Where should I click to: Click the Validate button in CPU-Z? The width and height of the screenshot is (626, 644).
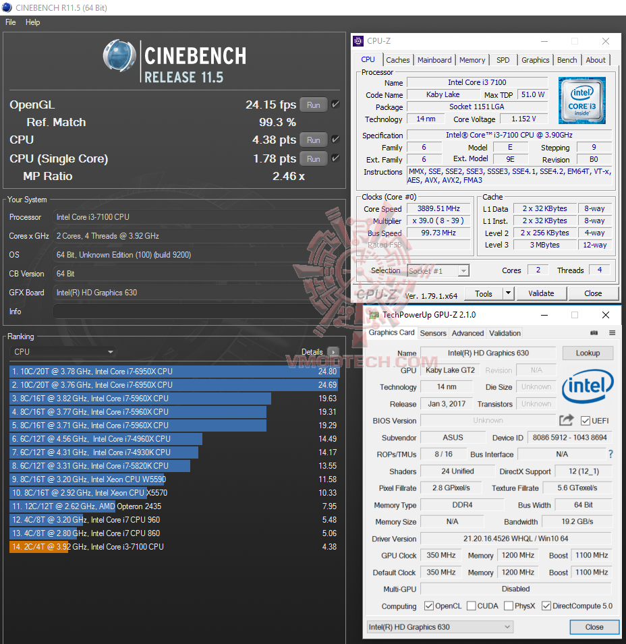tap(541, 293)
